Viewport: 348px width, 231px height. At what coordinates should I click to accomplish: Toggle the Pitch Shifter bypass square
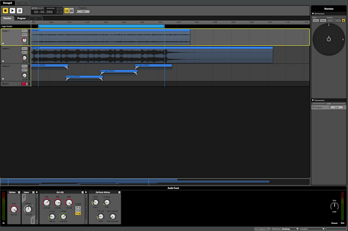[x=119, y=192]
